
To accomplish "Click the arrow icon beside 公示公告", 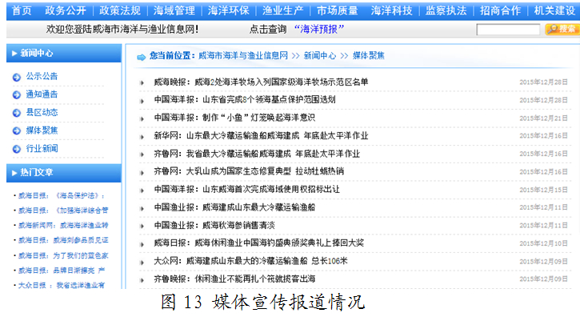I will pyautogui.click(x=17, y=77).
